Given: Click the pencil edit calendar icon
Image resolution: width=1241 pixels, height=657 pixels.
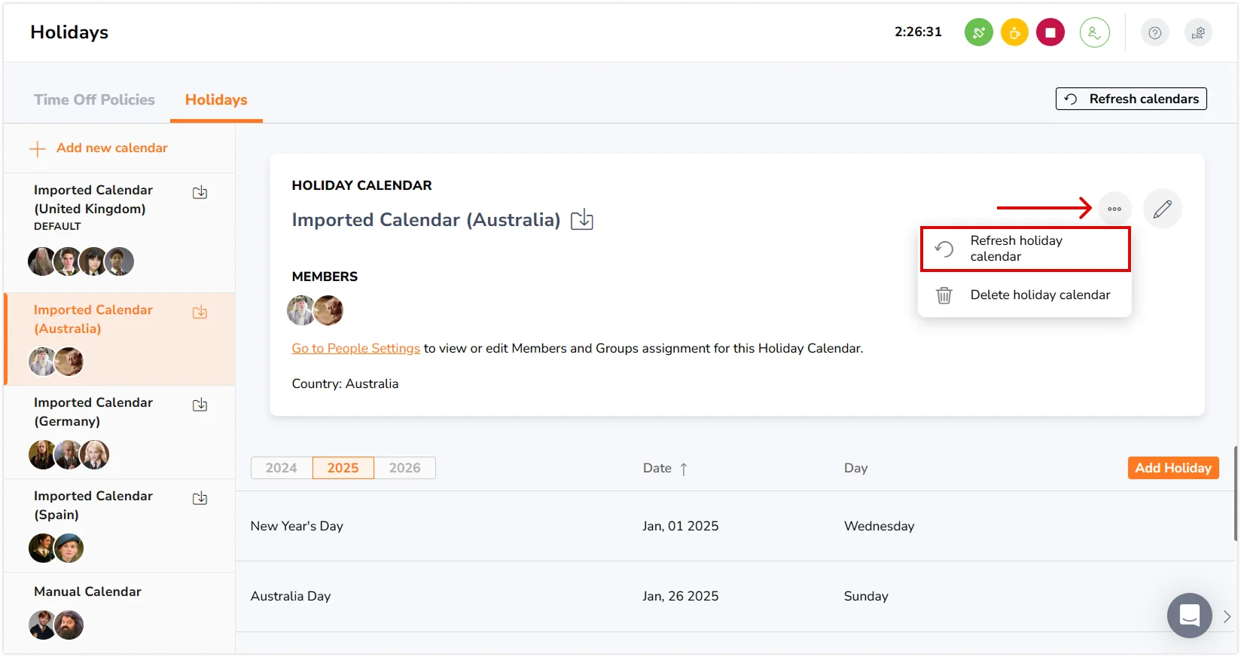Looking at the screenshot, I should (x=1162, y=209).
